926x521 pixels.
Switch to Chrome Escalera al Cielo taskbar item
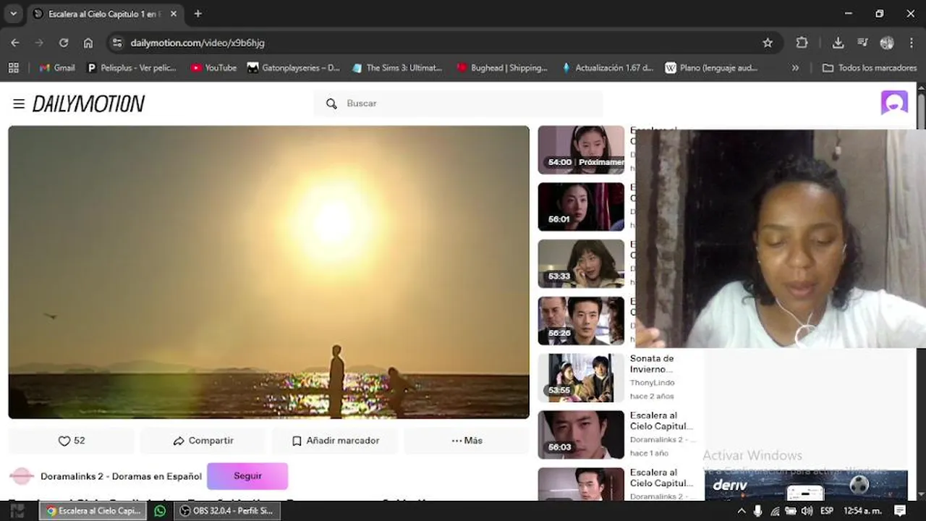pyautogui.click(x=93, y=511)
